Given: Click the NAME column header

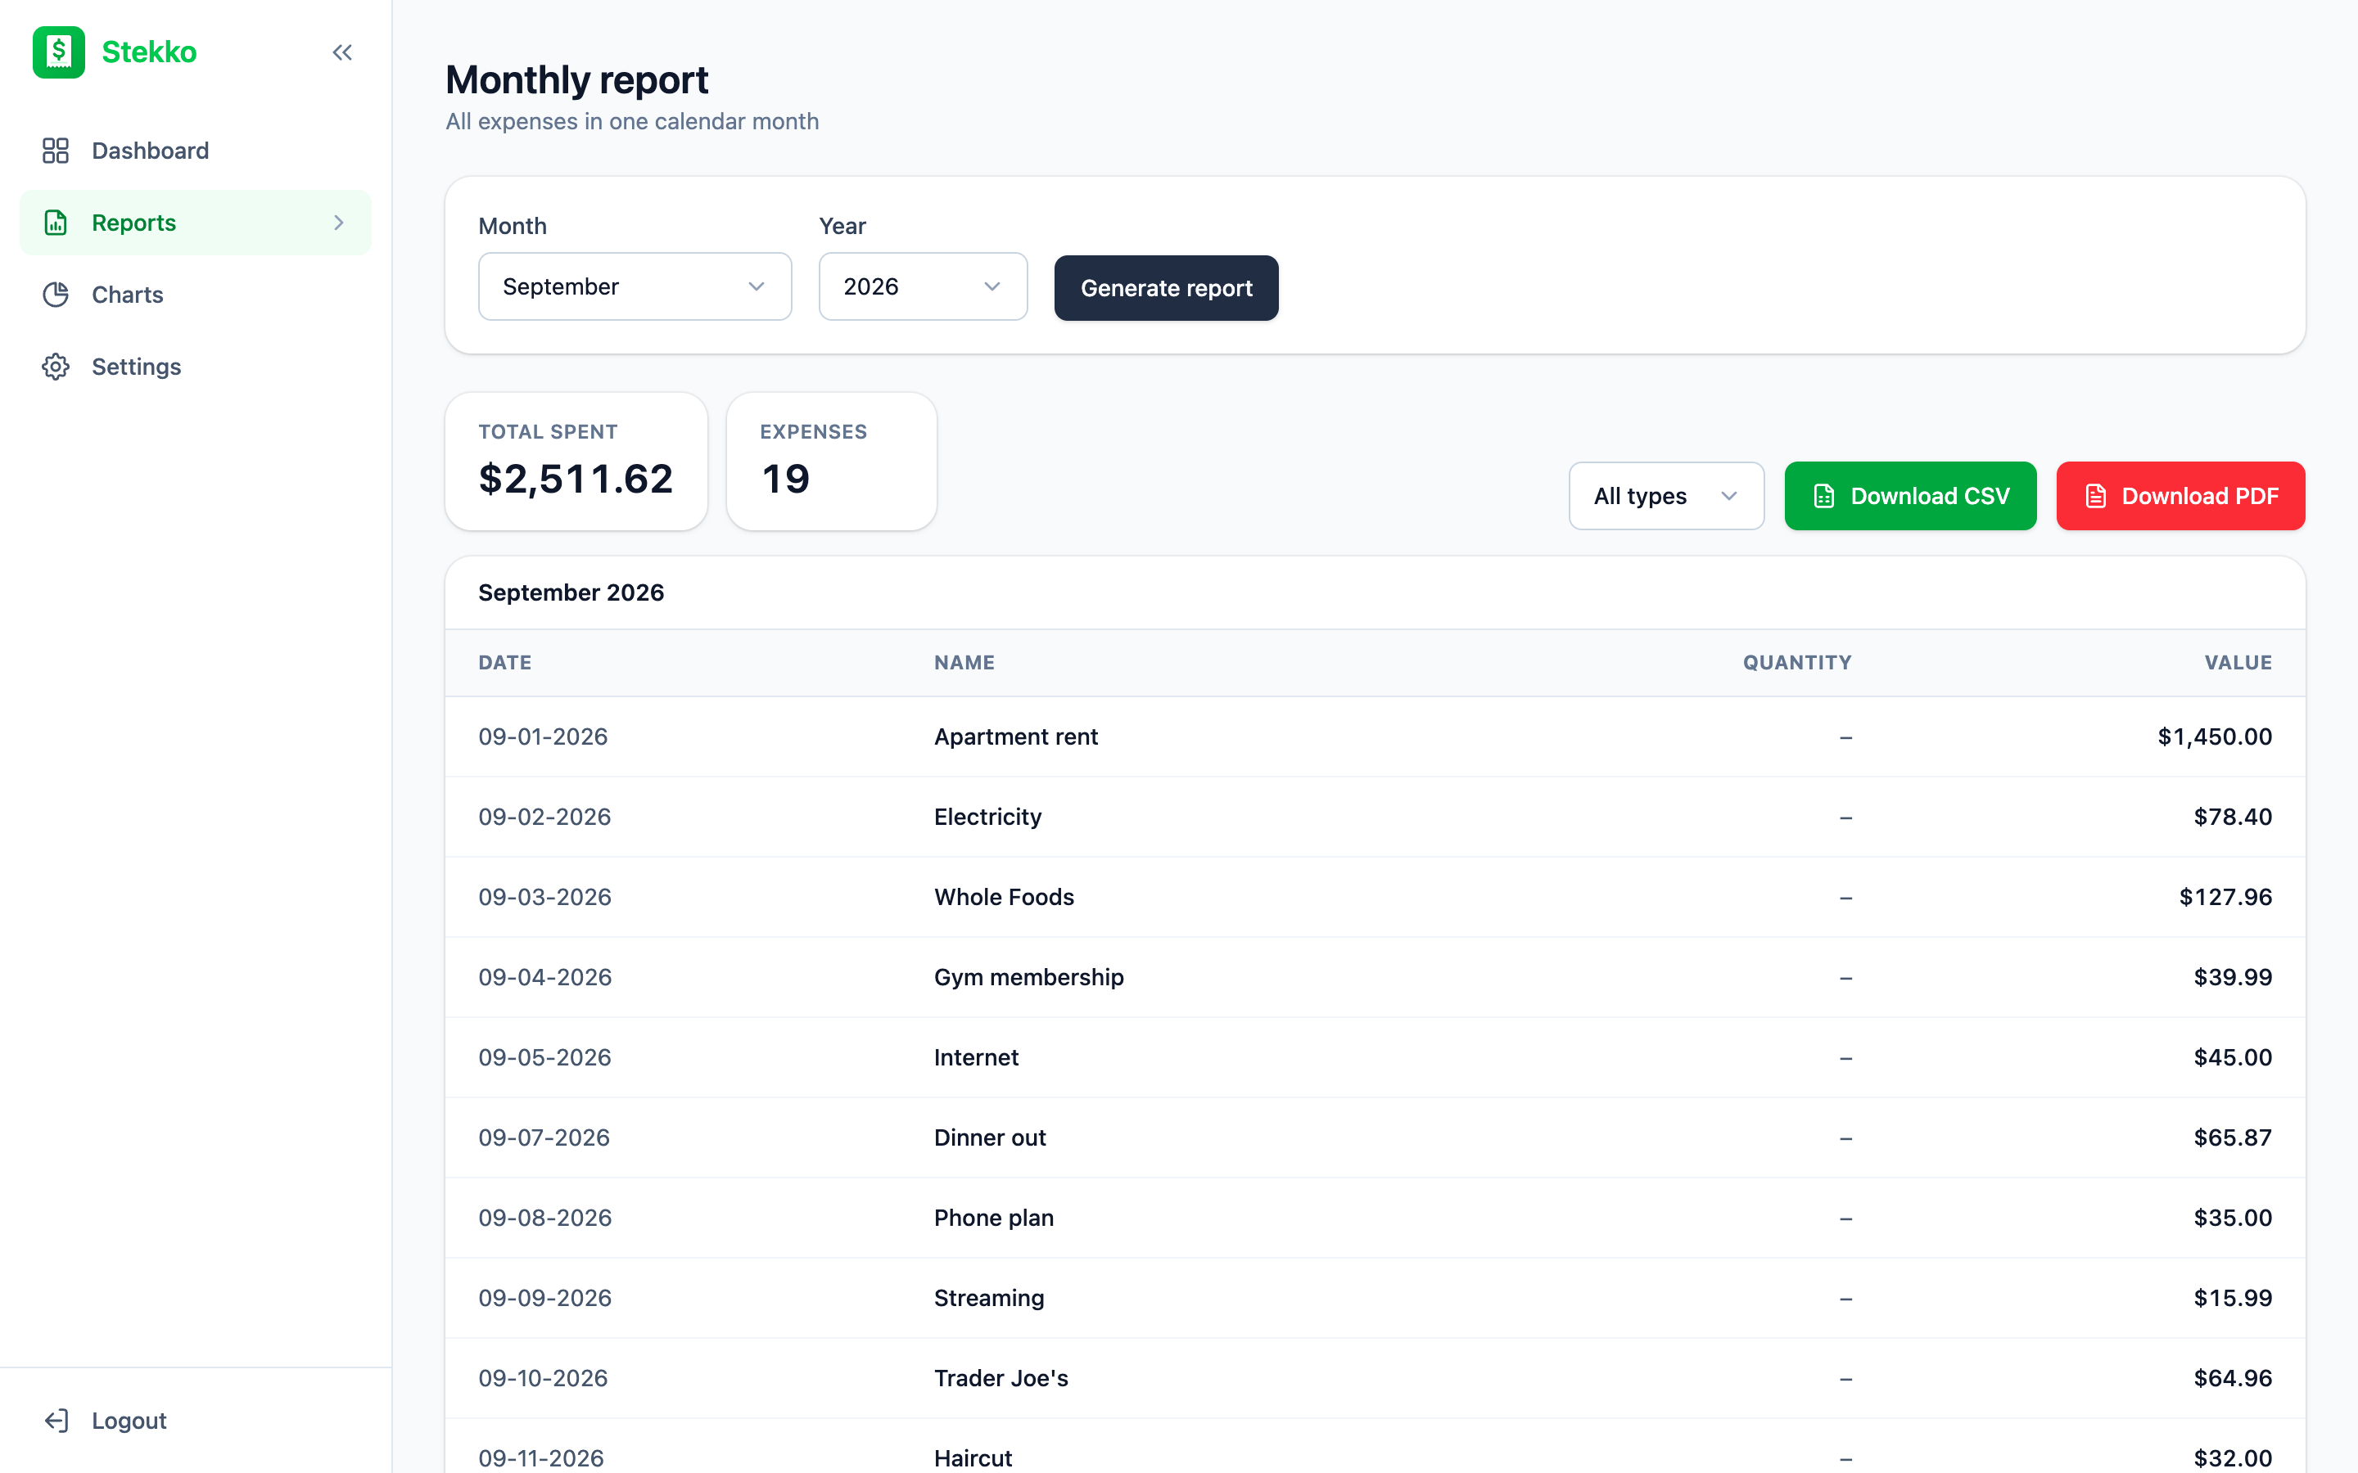Looking at the screenshot, I should tap(964, 663).
